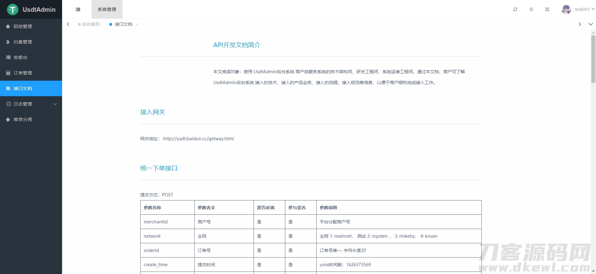Select 接口文档 sidebar item

click(23, 88)
